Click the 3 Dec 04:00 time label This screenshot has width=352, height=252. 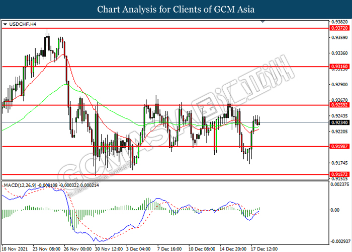138,249
